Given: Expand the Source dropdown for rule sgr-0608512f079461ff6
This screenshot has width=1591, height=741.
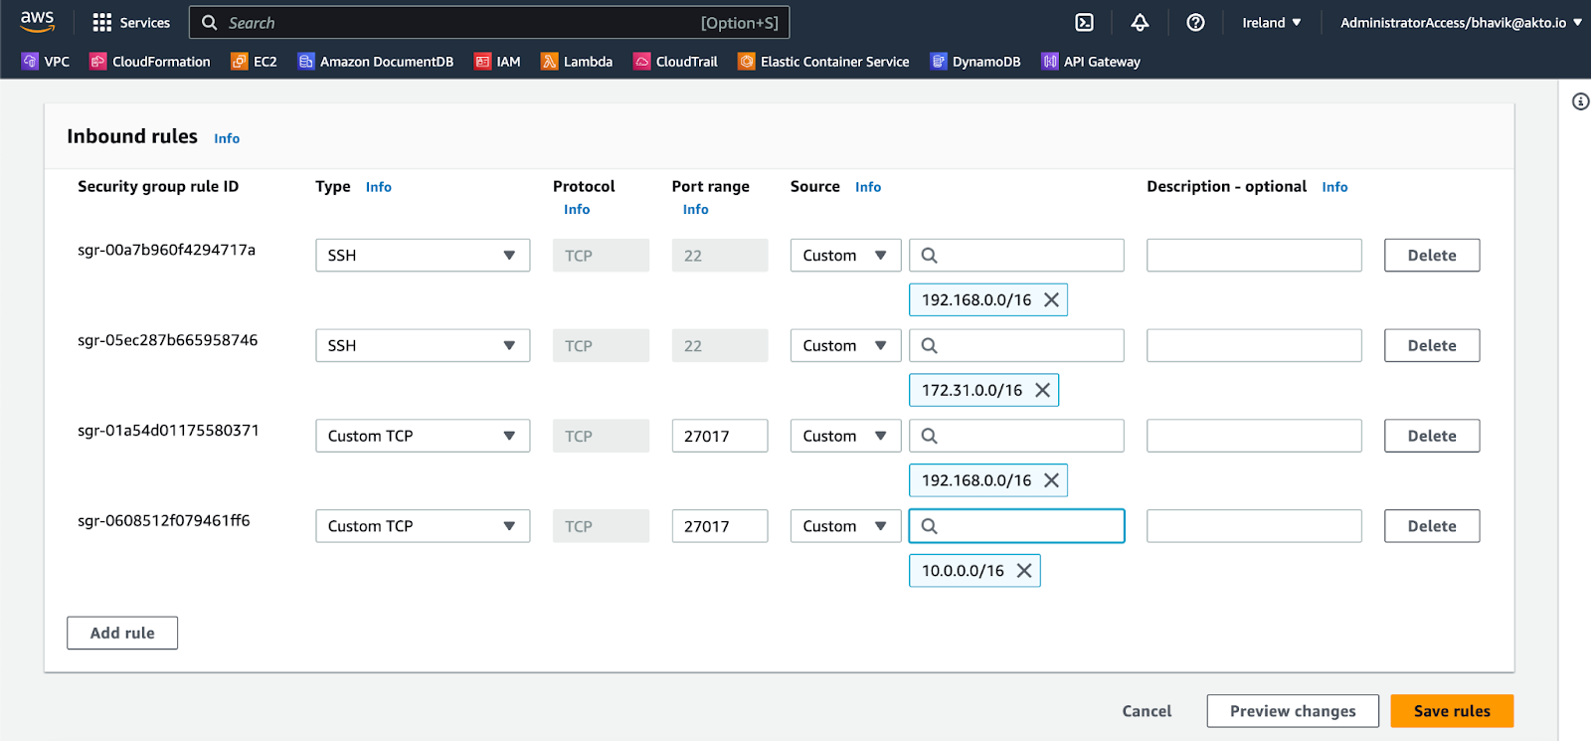Looking at the screenshot, I should 845,526.
